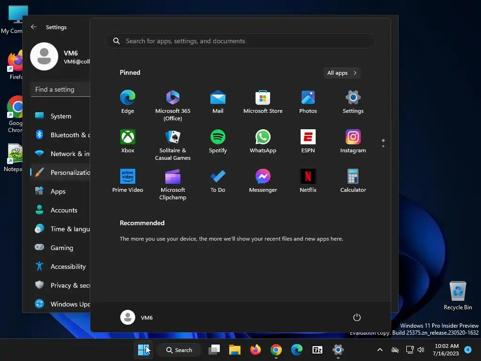The height and width of the screenshot is (361, 481).
Task: Open WhatsApp pinned app
Action: click(263, 141)
